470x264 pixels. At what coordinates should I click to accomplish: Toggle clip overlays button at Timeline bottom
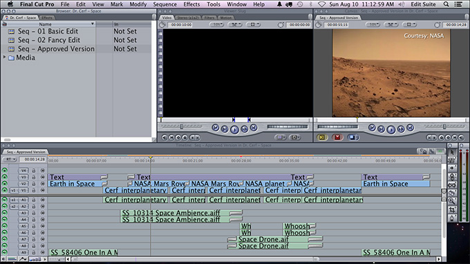pos(23,259)
